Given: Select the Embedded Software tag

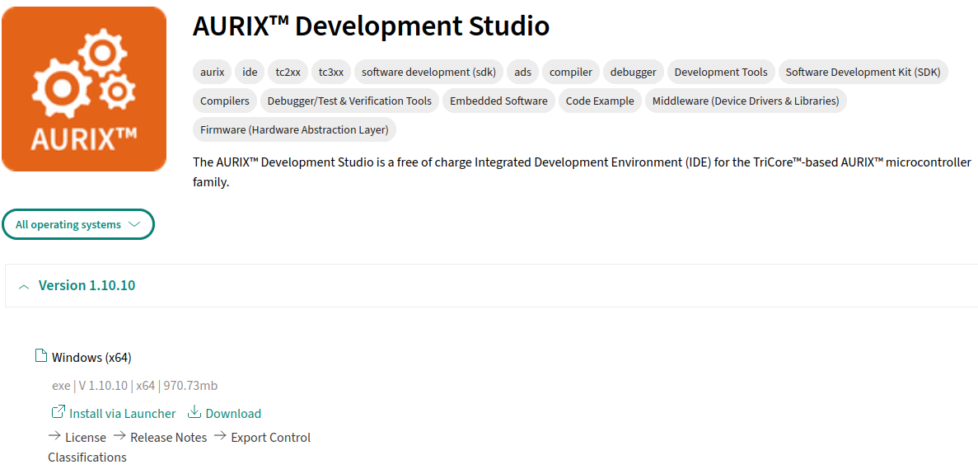Looking at the screenshot, I should click(x=498, y=101).
